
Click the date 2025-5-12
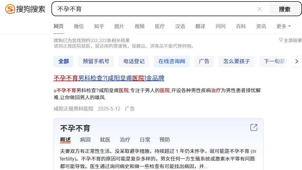point(109,109)
